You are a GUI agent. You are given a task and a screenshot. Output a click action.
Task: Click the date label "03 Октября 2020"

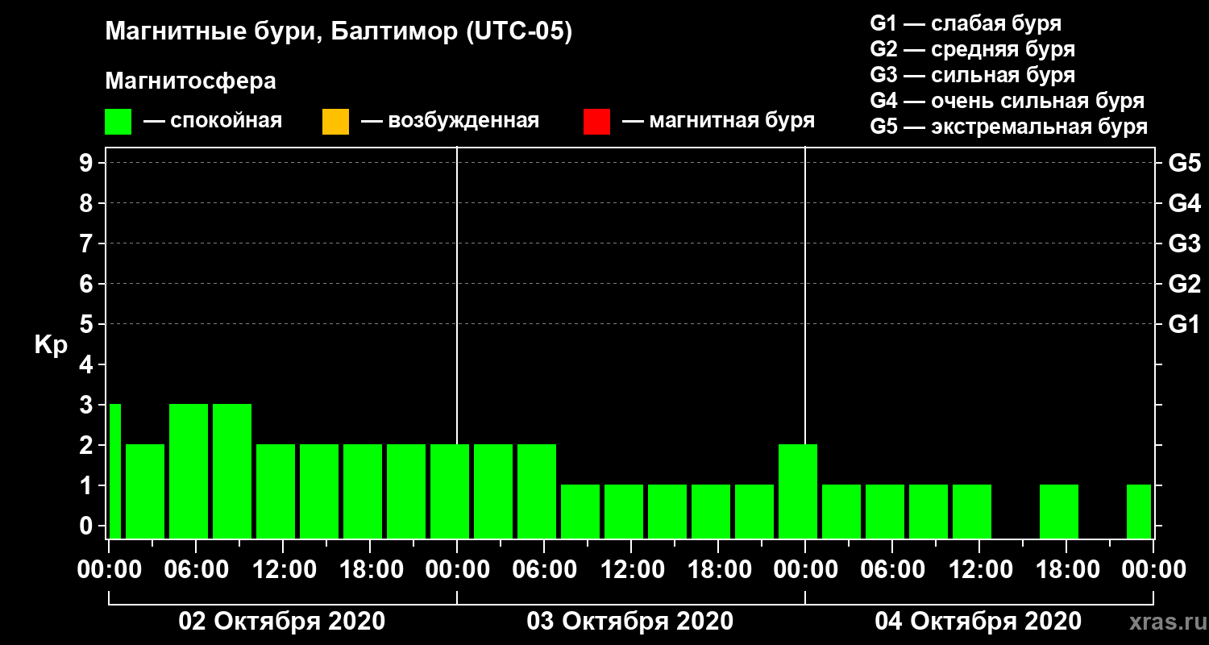630,622
